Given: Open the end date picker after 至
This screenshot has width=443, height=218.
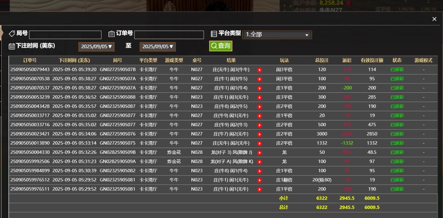Looking at the screenshot, I should [158, 47].
